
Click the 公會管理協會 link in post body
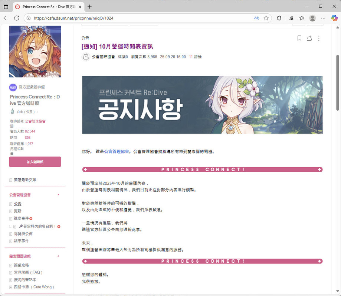pyautogui.click(x=117, y=152)
